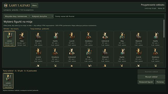The image size is (168, 94).
Task: Focus the Szukaj search field
Action: pyautogui.click(x=109, y=16)
